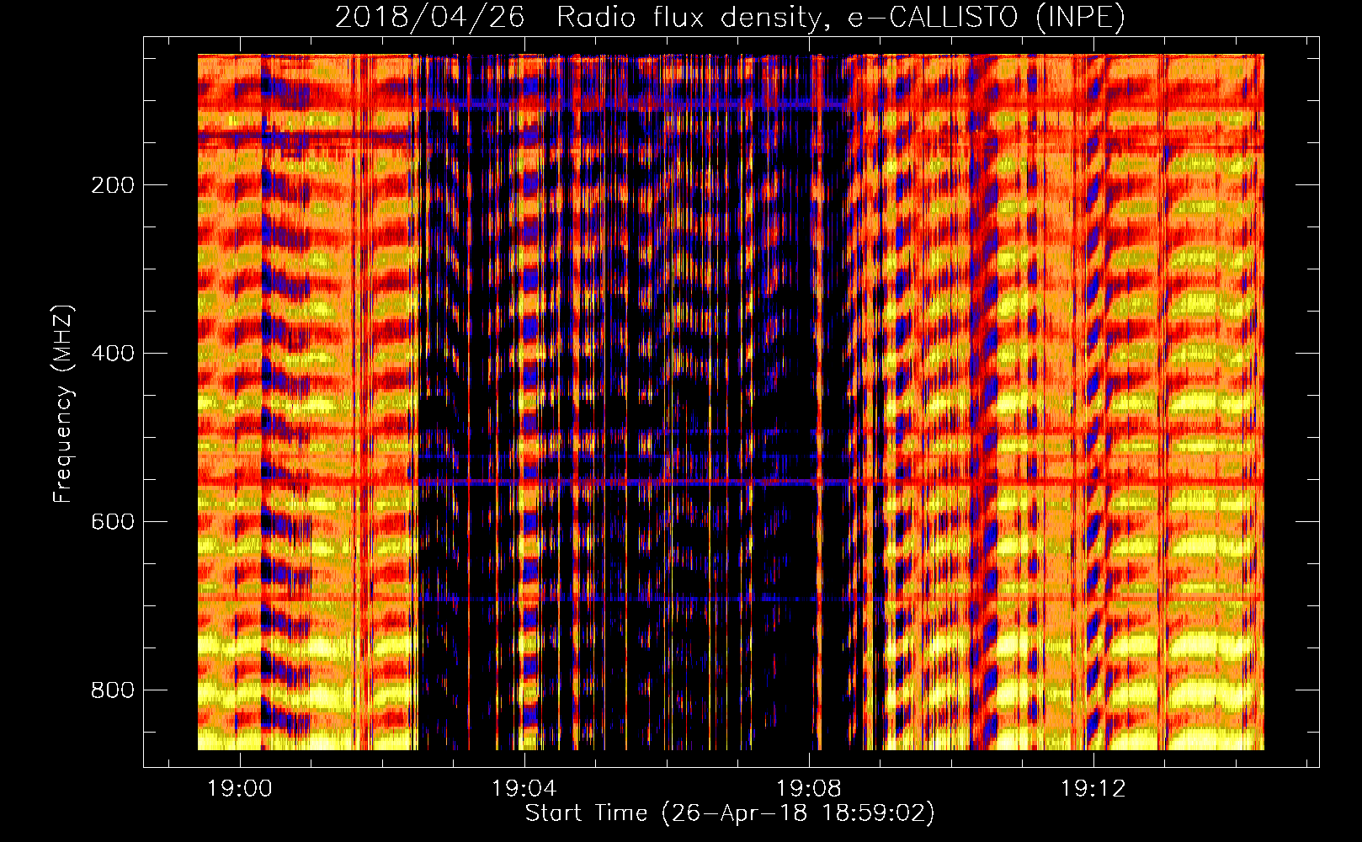Click the 'Start Time (26-Apr-18 18:59:02)' label
Image resolution: width=1362 pixels, height=842 pixels.
pos(730,813)
